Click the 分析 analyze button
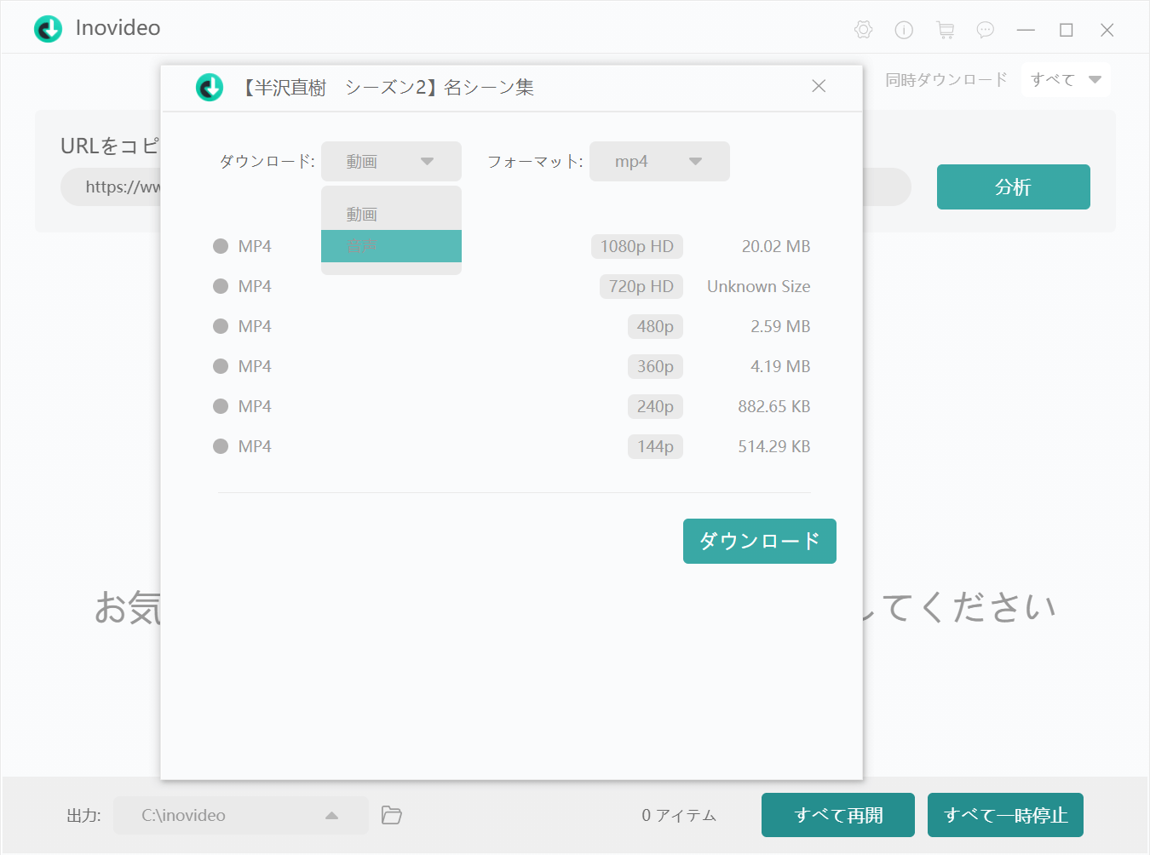Viewport: 1150px width, 855px height. 1014,186
